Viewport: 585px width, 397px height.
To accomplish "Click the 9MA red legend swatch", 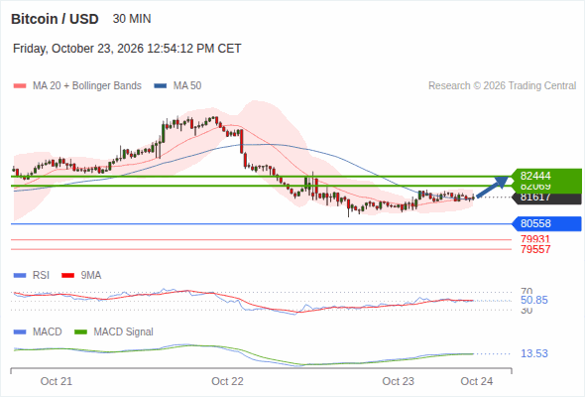I will (67, 276).
